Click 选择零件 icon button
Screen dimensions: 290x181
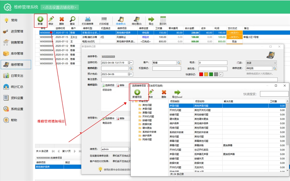[x=108, y=118]
